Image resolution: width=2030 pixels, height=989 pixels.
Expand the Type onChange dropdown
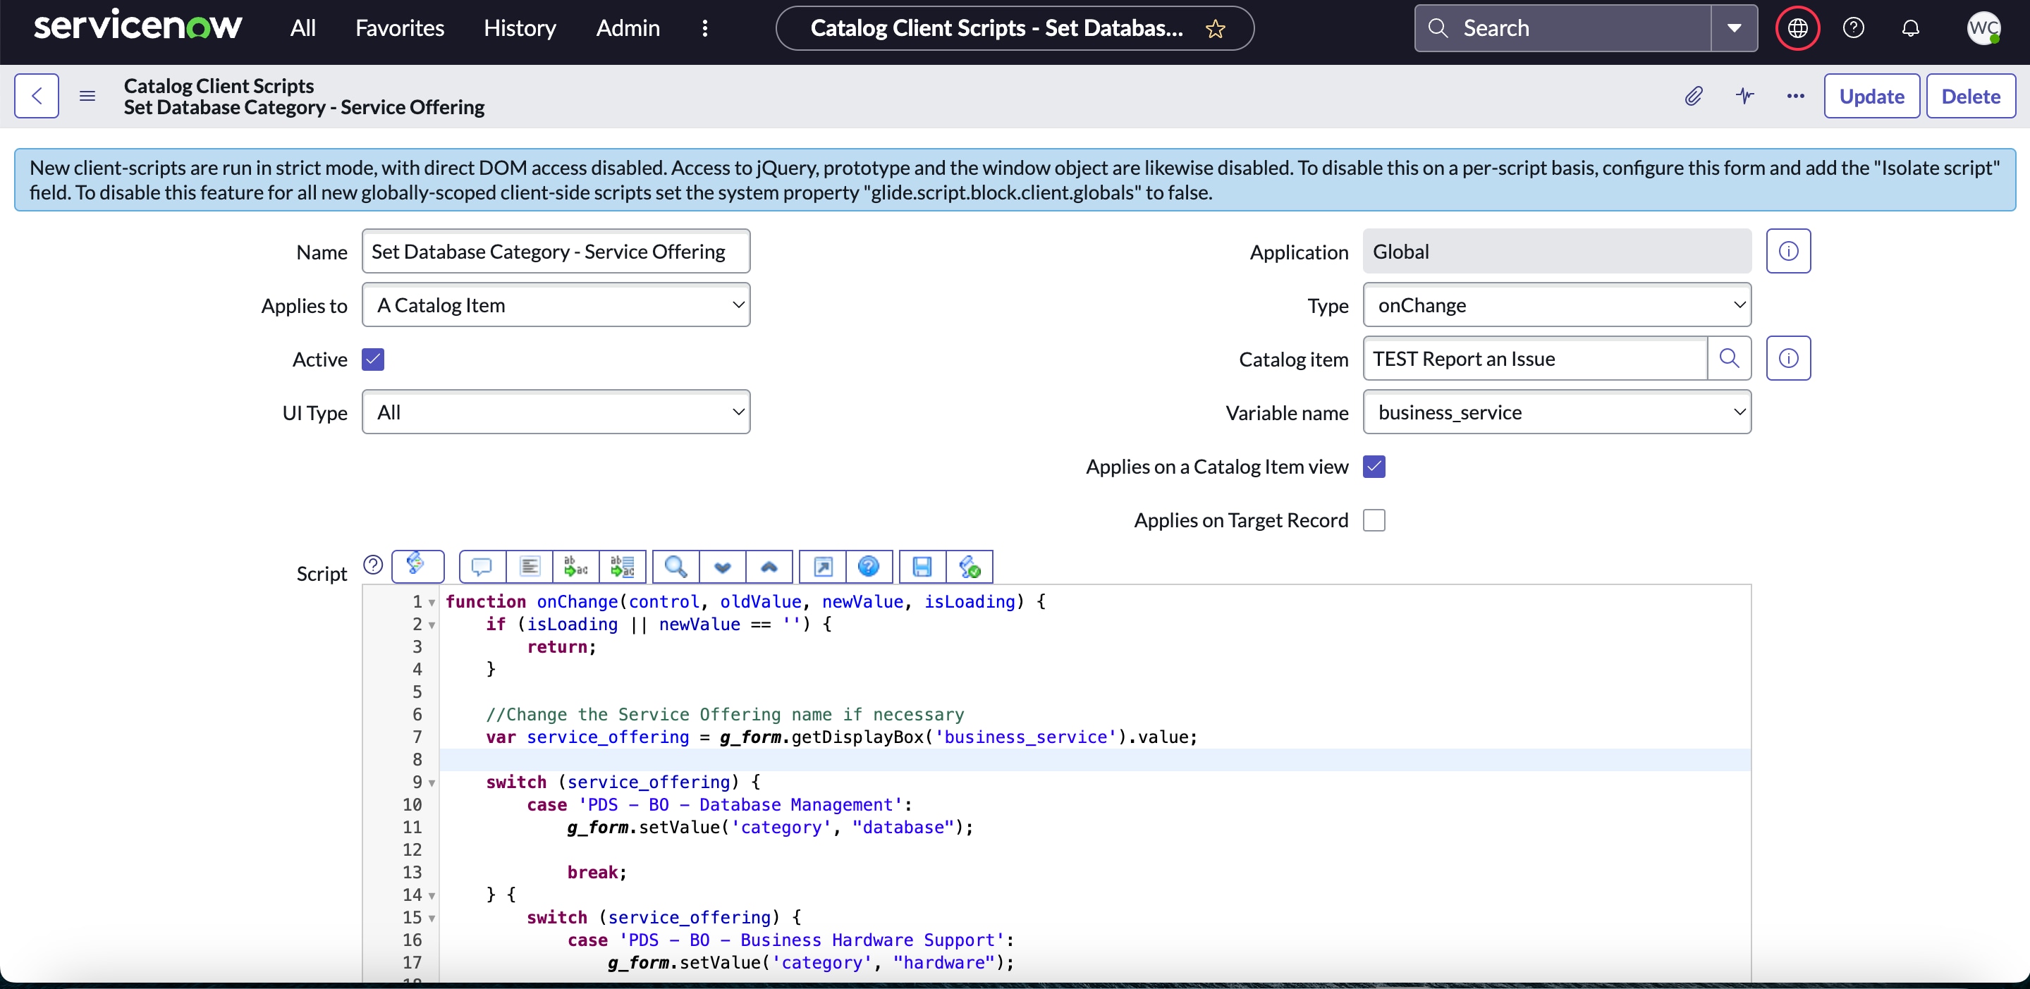tap(1556, 305)
